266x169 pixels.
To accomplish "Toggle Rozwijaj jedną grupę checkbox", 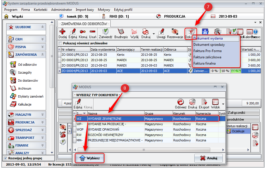I will [5, 158].
